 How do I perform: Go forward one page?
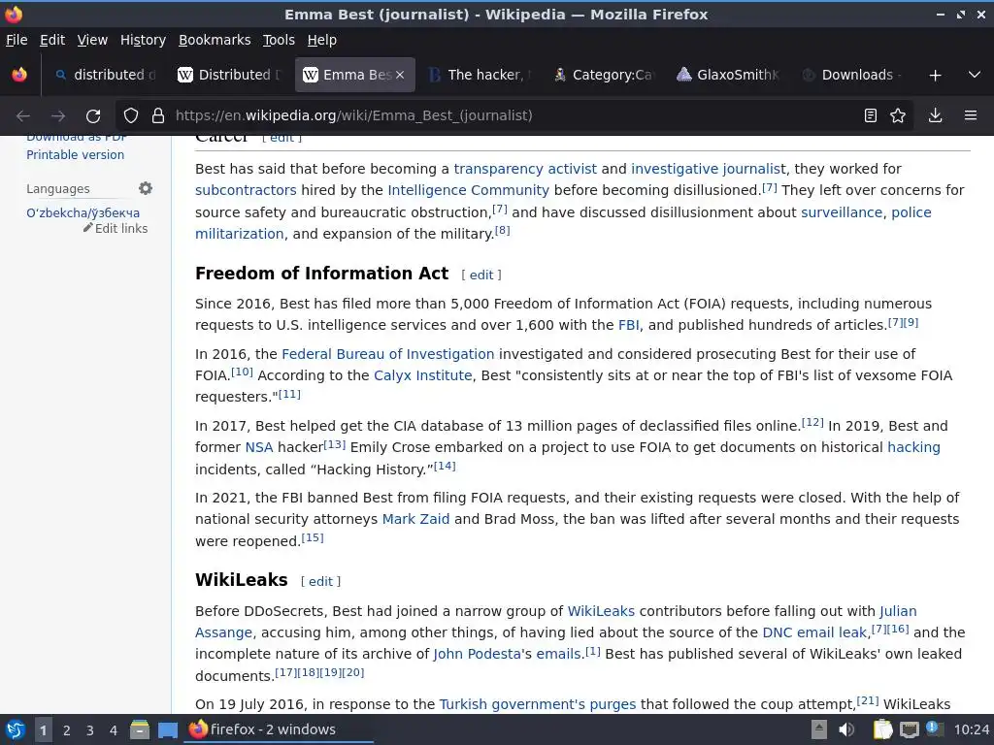coord(58,116)
